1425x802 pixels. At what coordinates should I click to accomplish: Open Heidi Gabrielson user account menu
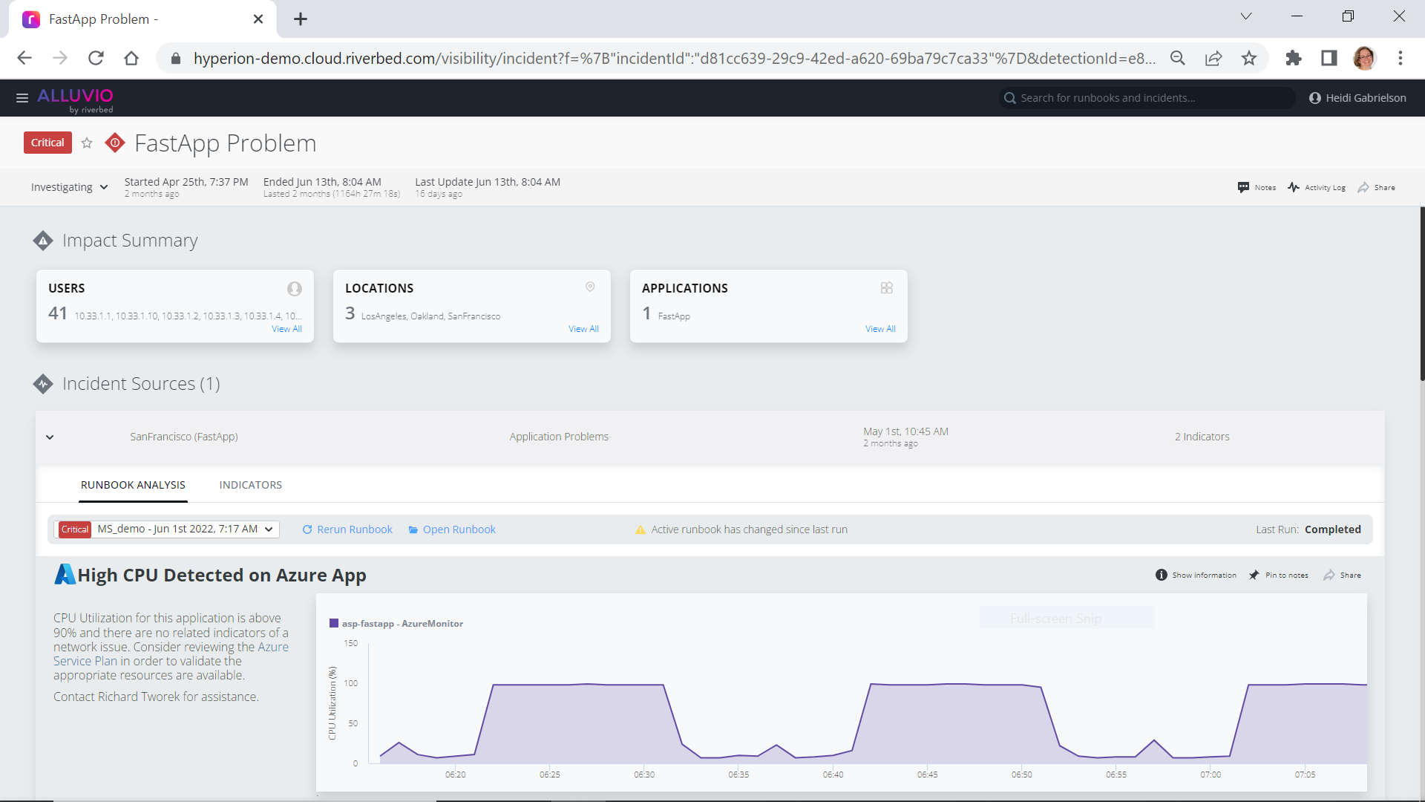pyautogui.click(x=1357, y=98)
